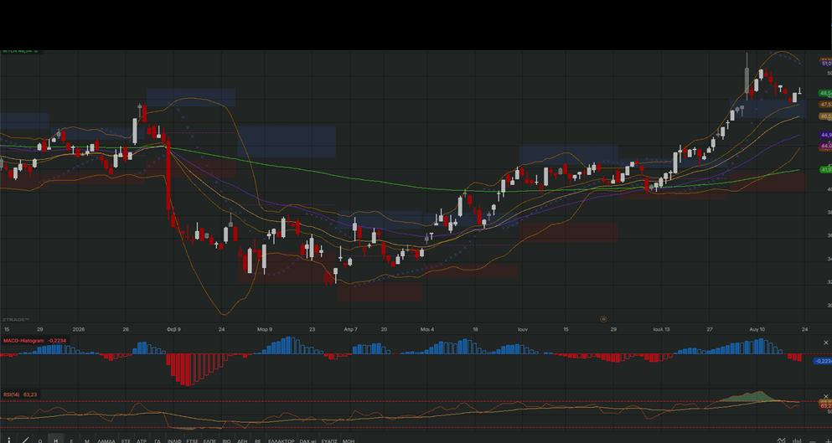Screen dimensions: 832x443
Task: Click the circular marker on the time axis
Action: point(603,319)
